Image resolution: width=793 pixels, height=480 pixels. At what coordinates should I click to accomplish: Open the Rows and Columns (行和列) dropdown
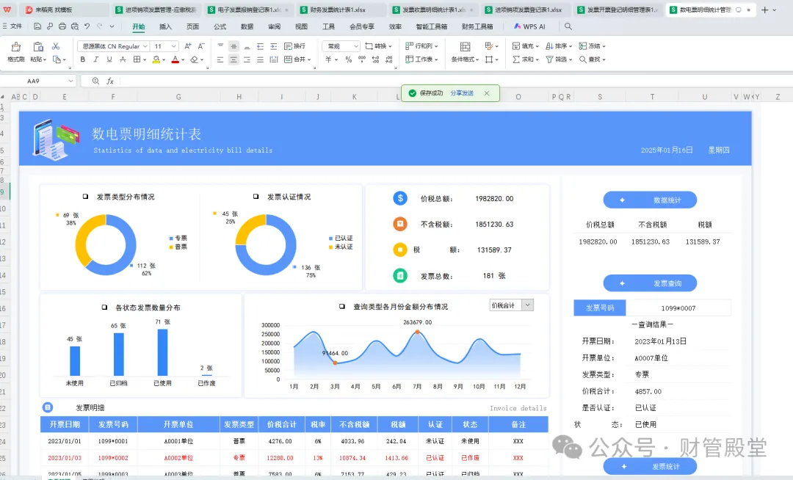click(421, 46)
